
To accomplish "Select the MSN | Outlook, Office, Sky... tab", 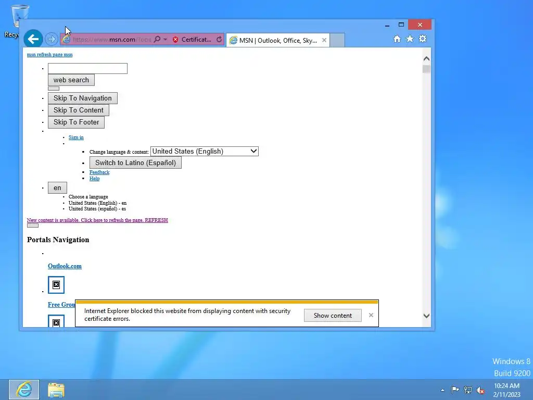I will (278, 41).
